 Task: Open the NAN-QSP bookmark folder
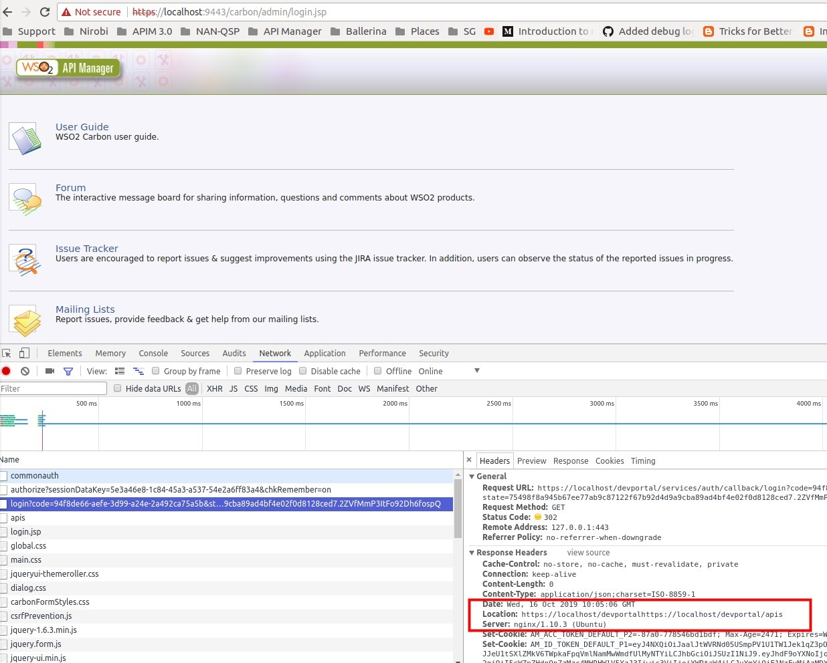(x=210, y=31)
